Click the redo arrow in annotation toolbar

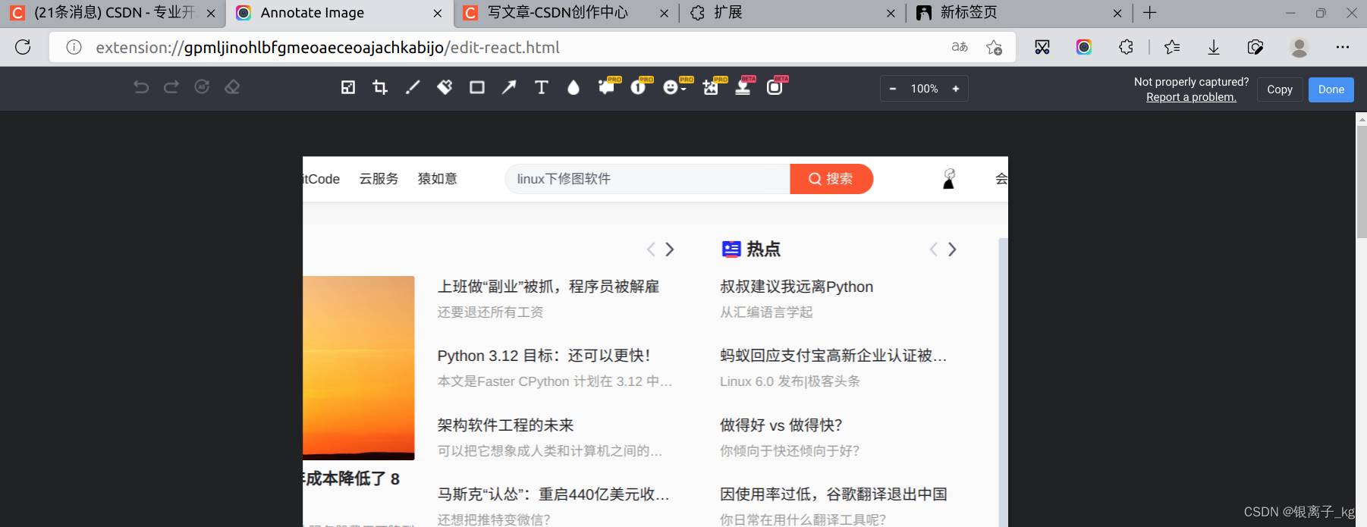171,87
